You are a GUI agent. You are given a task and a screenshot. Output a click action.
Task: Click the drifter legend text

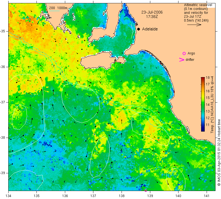[x=190, y=60]
